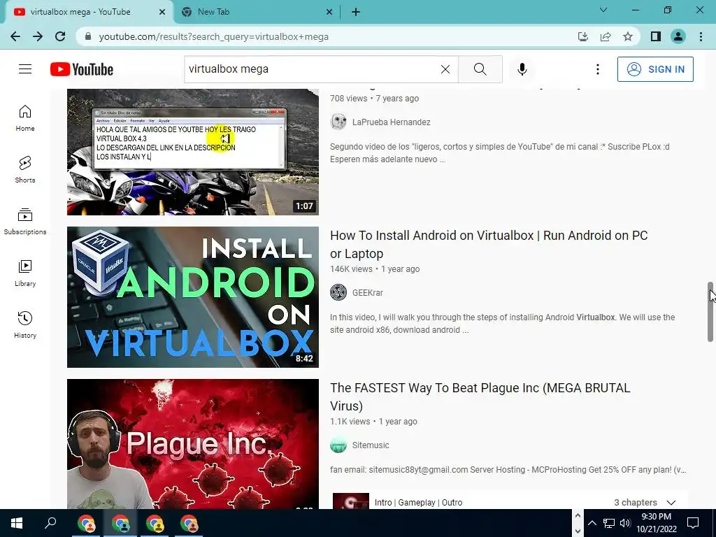The image size is (716, 537).
Task: Play the Virtual Box 4.3 notepad thumbnail
Action: 193,152
